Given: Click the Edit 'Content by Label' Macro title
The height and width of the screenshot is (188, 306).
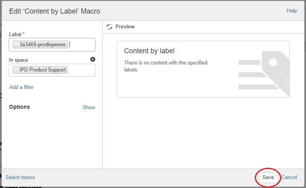Looking at the screenshot, I should pyautogui.click(x=55, y=11).
